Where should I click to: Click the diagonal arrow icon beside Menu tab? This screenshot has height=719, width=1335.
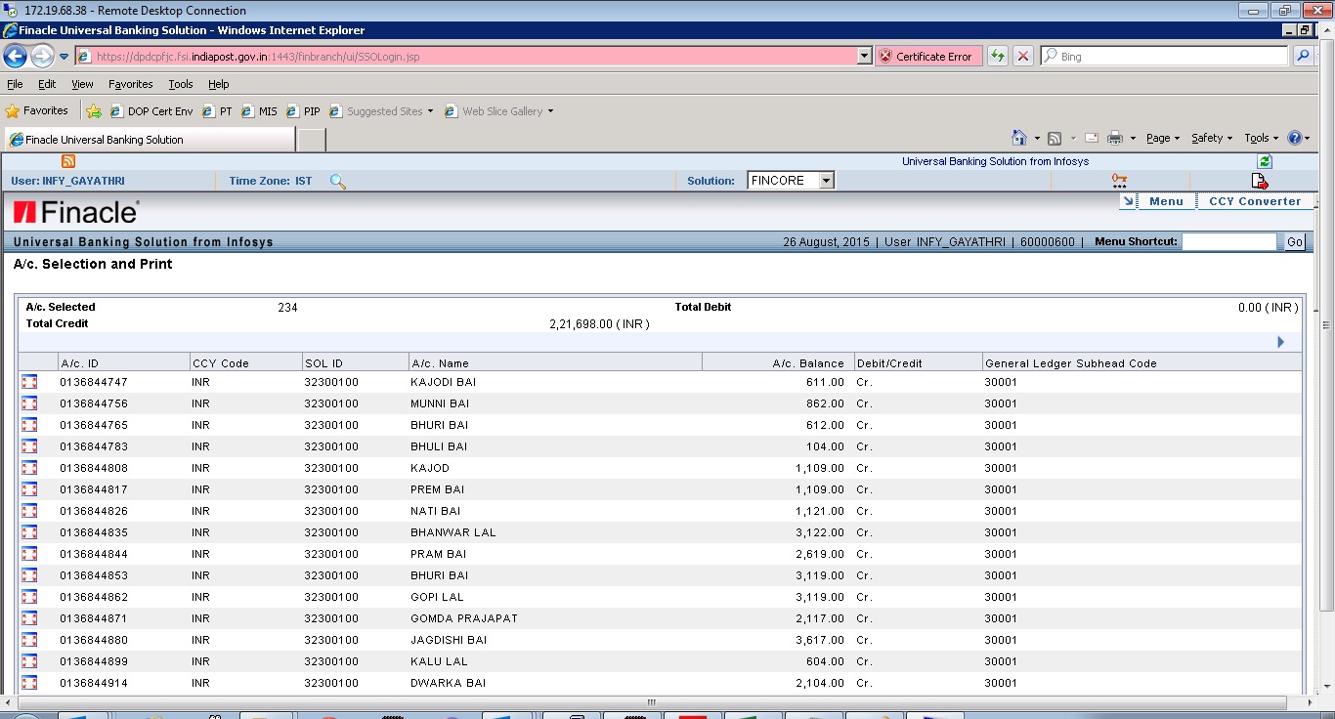point(1129,200)
